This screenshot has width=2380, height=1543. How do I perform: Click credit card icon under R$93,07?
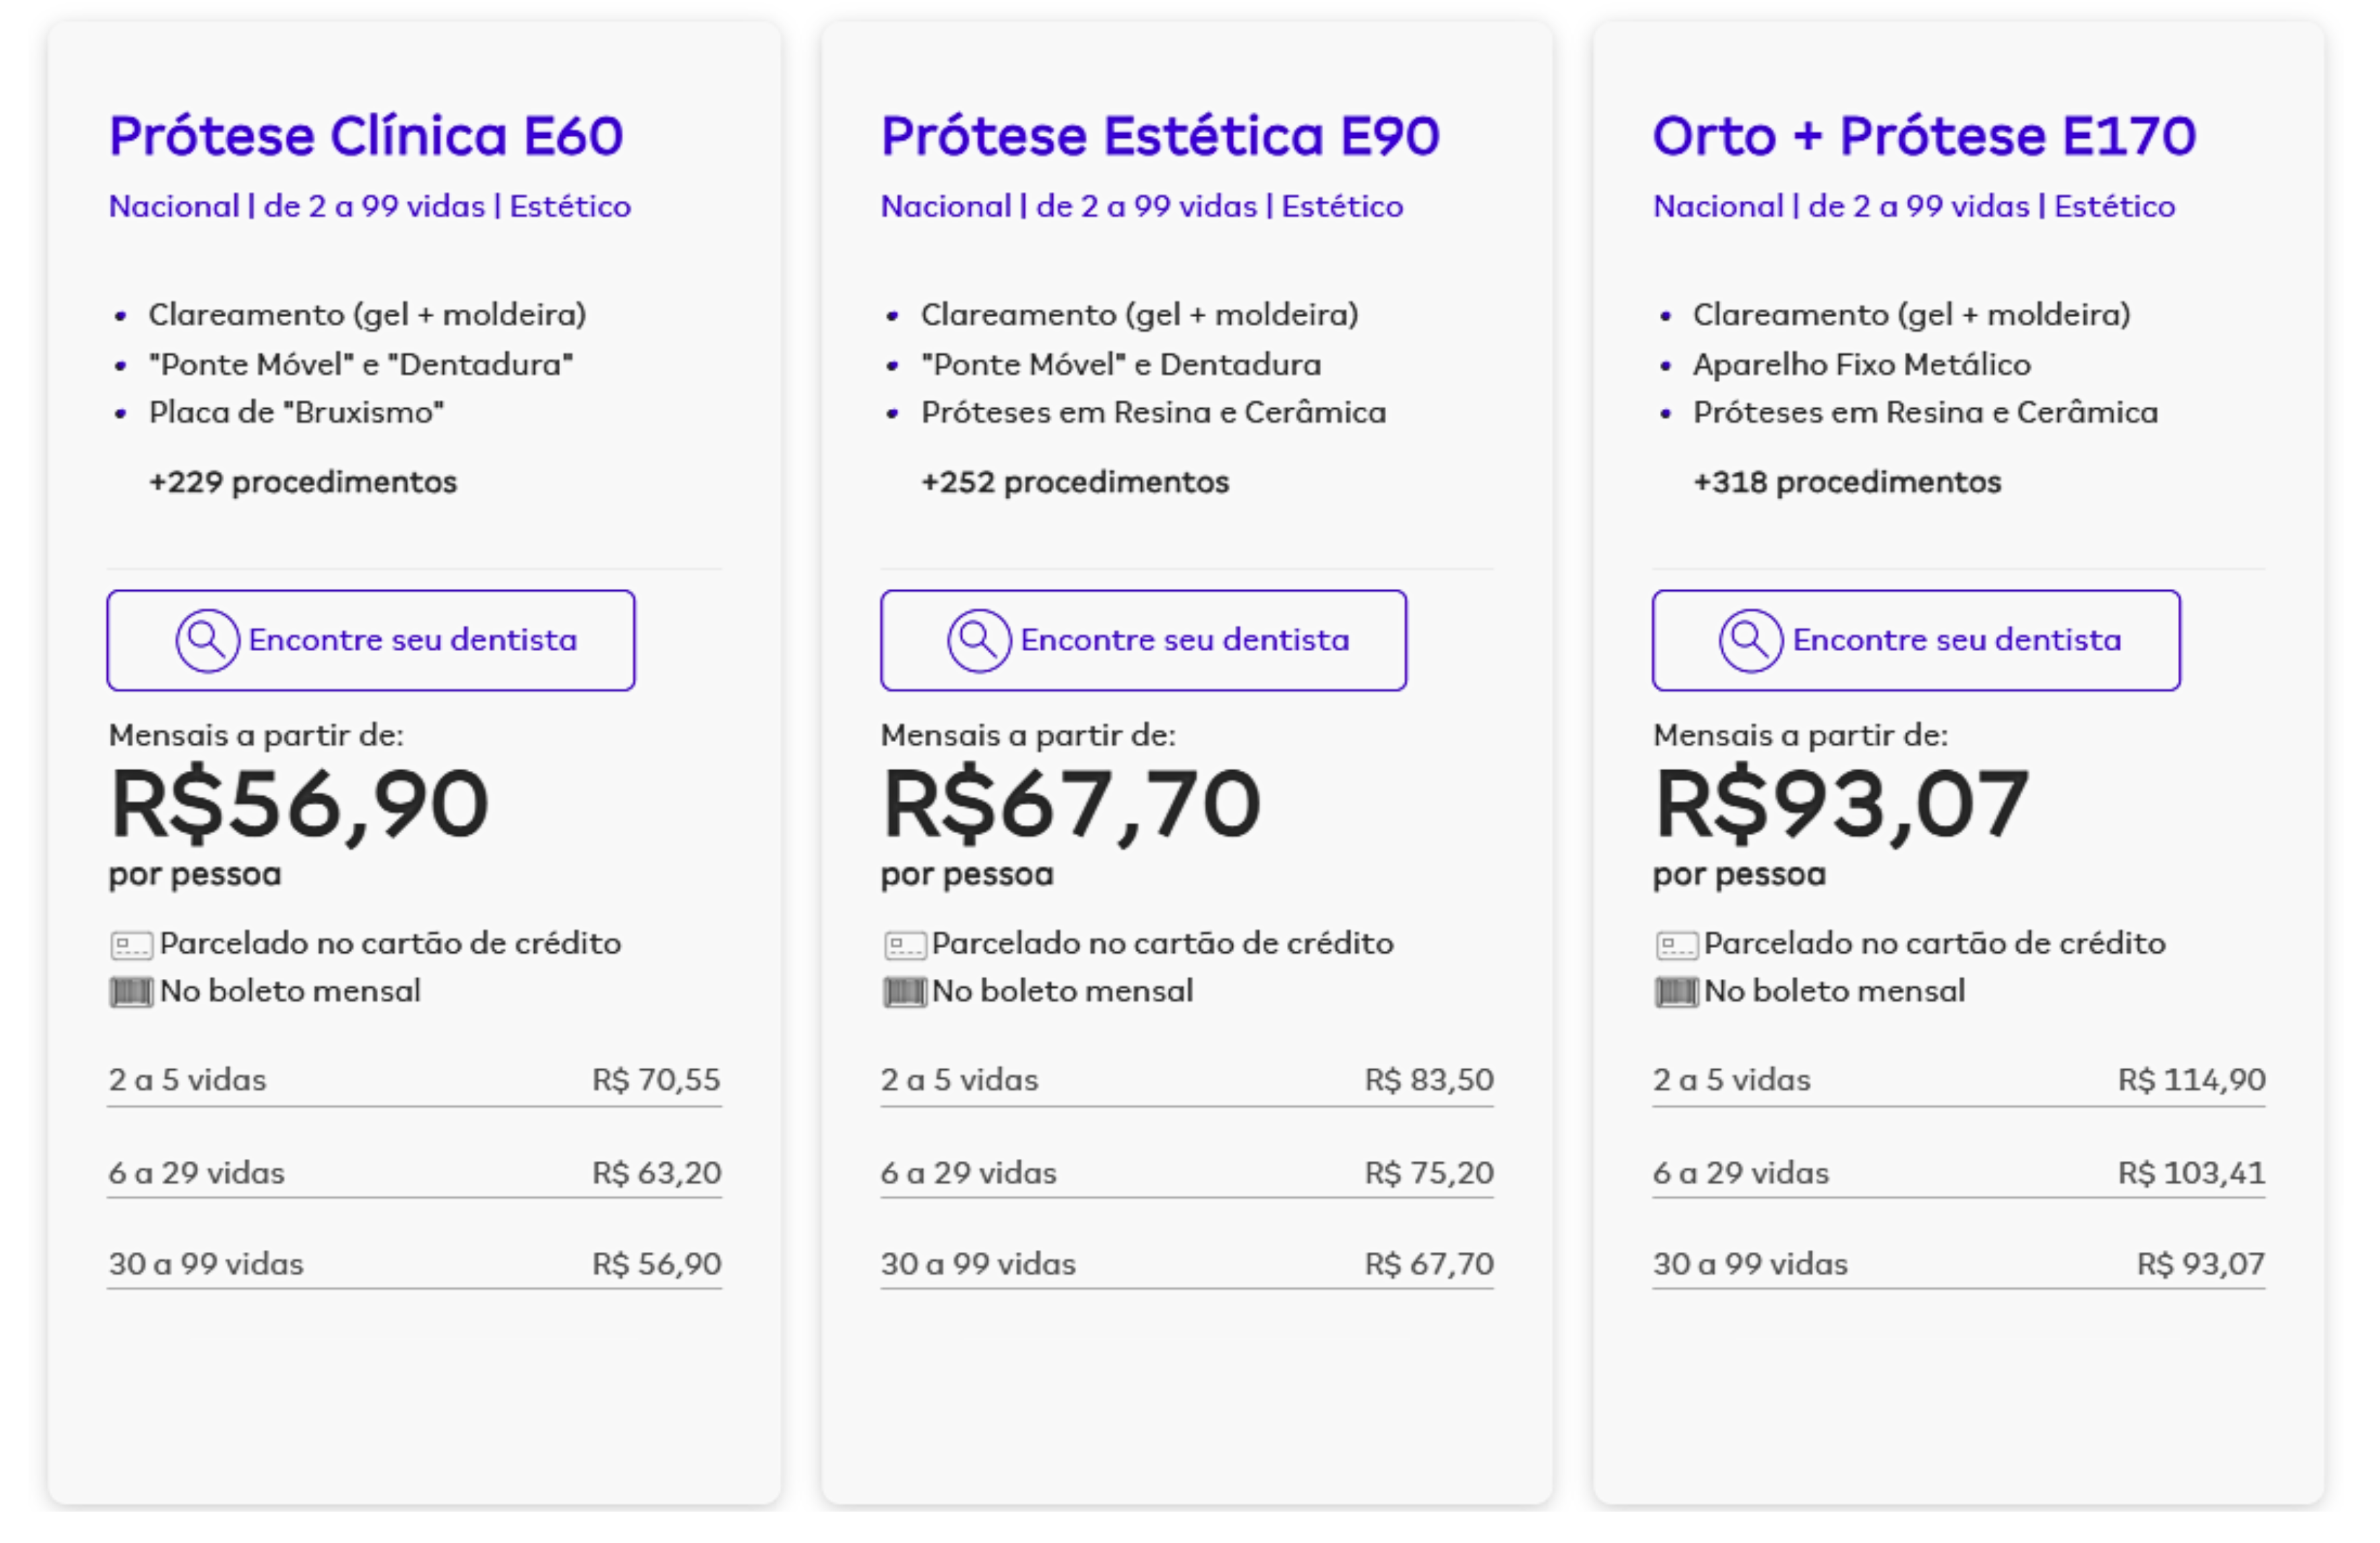1677,944
